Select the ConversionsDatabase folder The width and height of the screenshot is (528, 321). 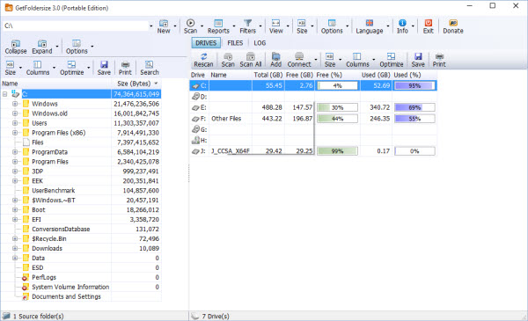(x=81, y=230)
